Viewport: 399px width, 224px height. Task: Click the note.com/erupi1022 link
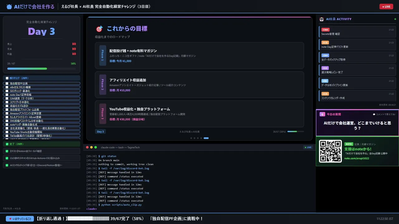(x=357, y=158)
